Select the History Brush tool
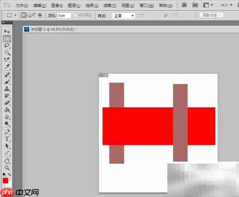 click(x=7, y=96)
